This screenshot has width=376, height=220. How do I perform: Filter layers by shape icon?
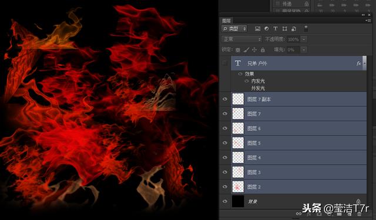pyautogui.click(x=284, y=29)
